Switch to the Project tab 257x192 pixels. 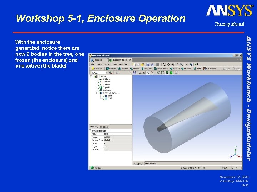[99, 60]
